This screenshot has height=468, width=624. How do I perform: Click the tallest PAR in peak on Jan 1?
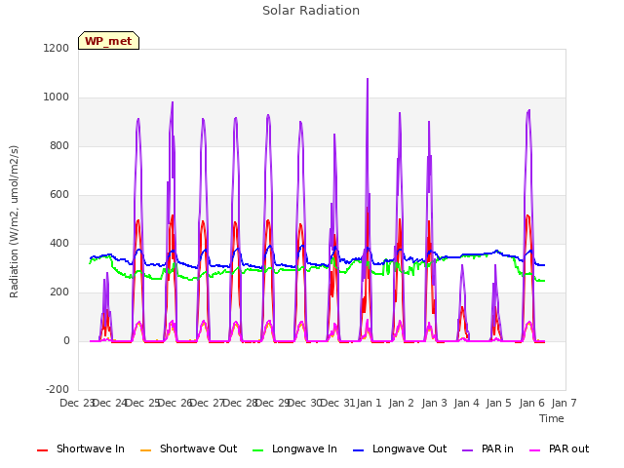(368, 79)
